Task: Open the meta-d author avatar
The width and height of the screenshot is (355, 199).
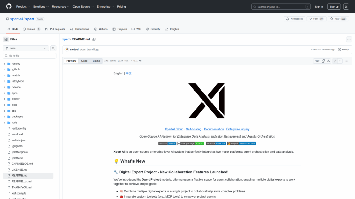Action: 67,50
